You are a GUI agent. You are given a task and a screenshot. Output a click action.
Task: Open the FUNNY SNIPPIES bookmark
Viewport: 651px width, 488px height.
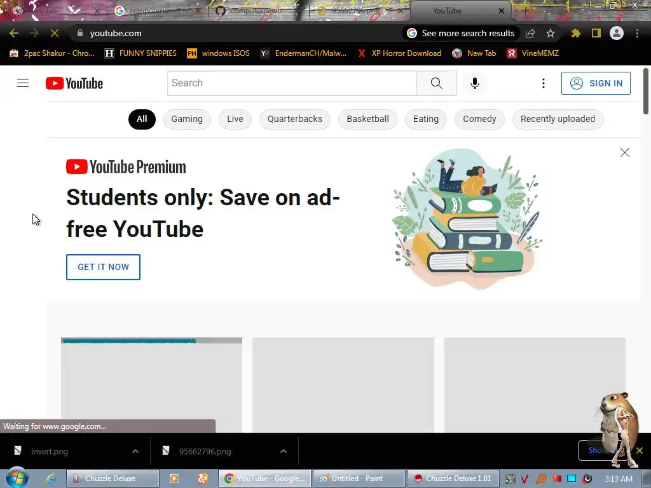140,53
